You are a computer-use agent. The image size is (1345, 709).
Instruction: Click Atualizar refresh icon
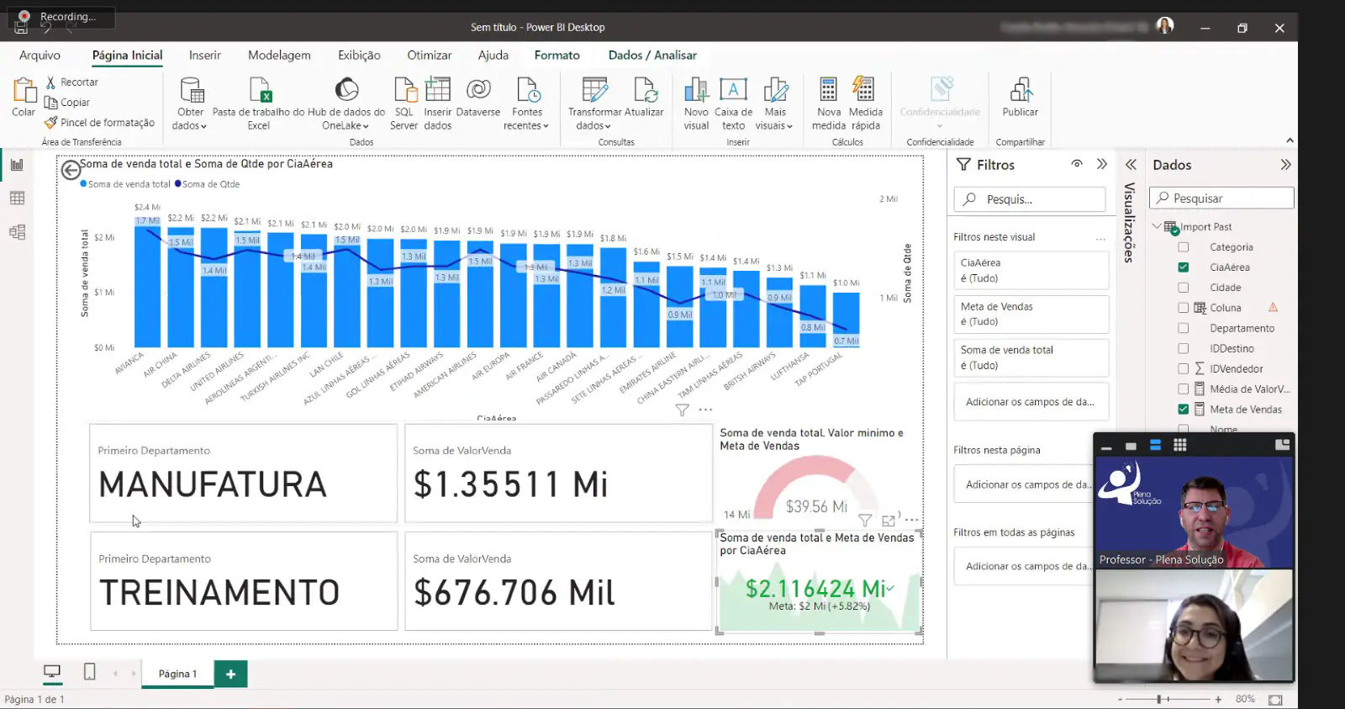coord(645,91)
